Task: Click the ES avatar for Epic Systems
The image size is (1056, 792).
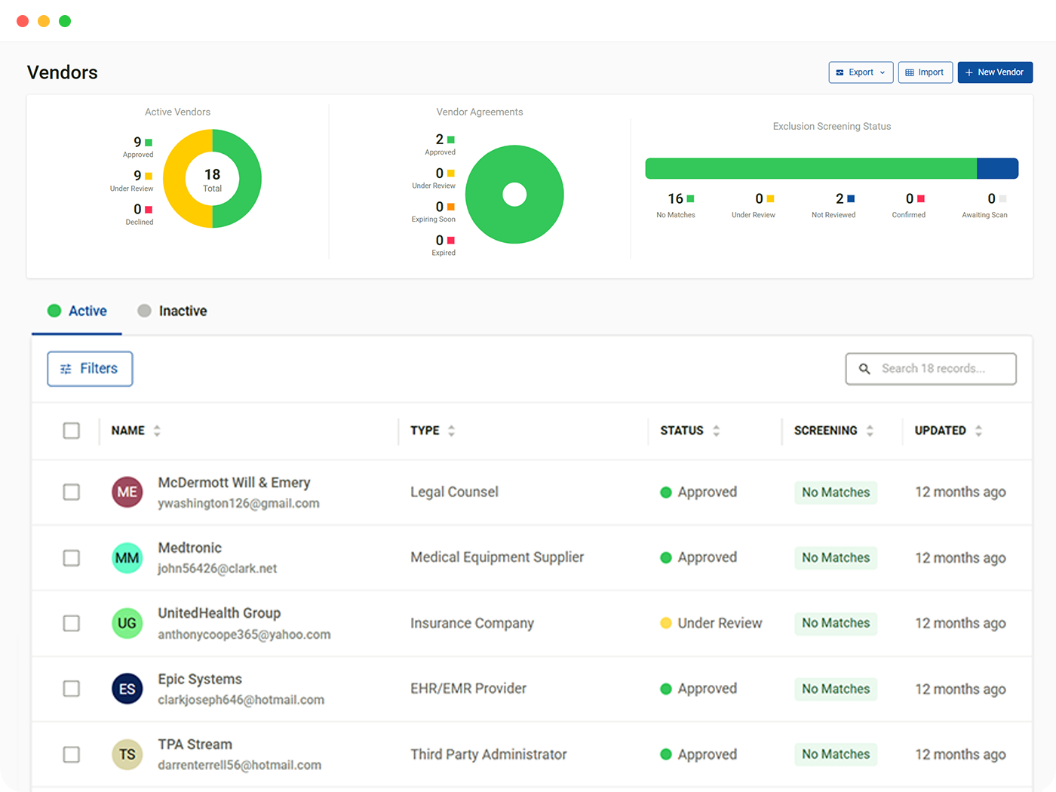Action: pyautogui.click(x=127, y=689)
